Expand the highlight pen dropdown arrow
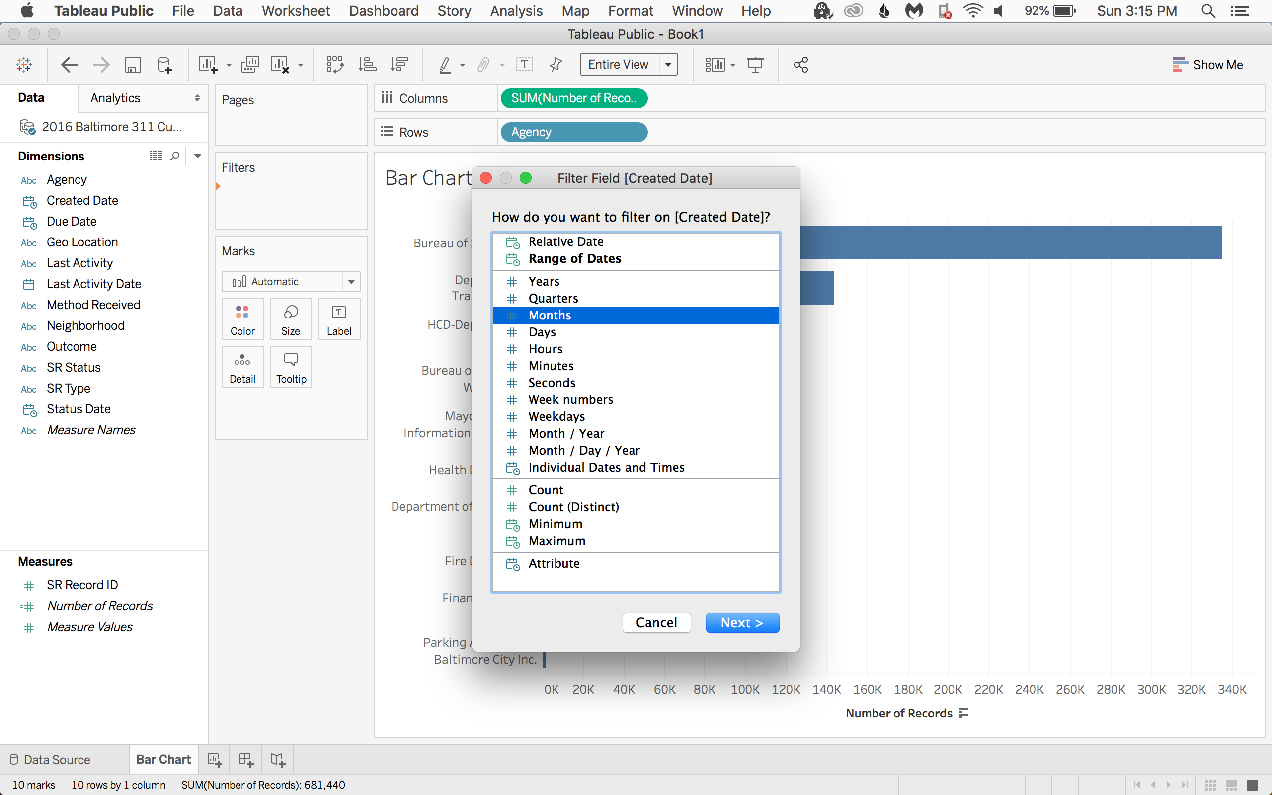Image resolution: width=1272 pixels, height=795 pixels. point(463,65)
